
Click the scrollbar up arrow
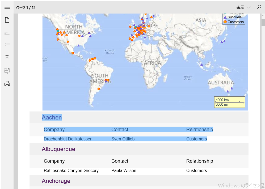click(263, 15)
